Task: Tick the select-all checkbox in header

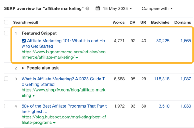Action: tap(6, 22)
